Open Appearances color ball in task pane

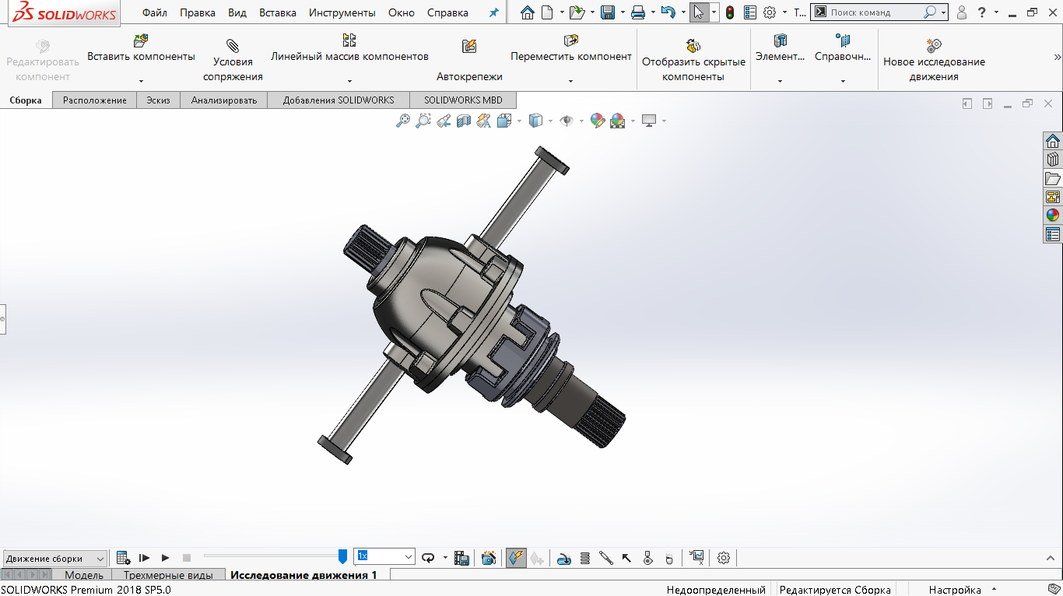pos(1053,216)
